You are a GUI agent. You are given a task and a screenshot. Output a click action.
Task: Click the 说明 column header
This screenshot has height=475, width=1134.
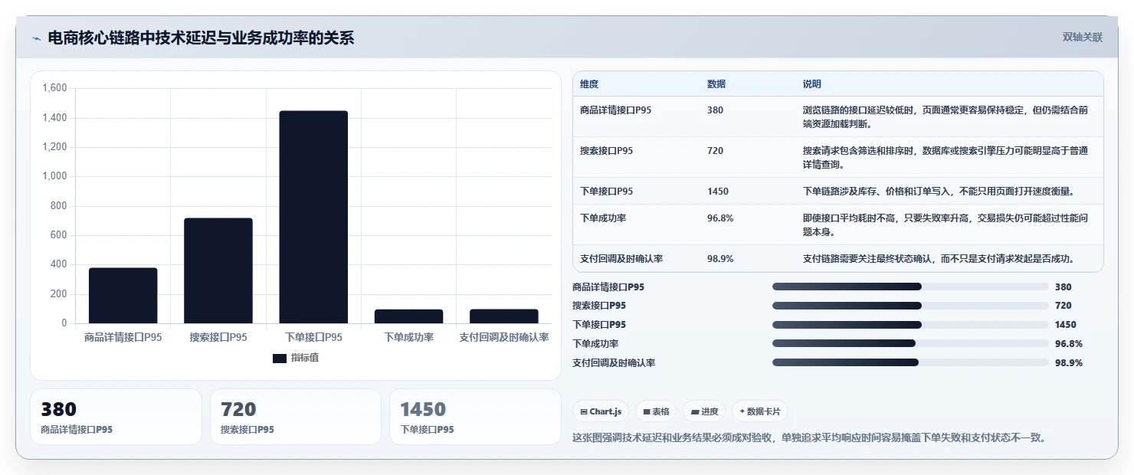812,84
